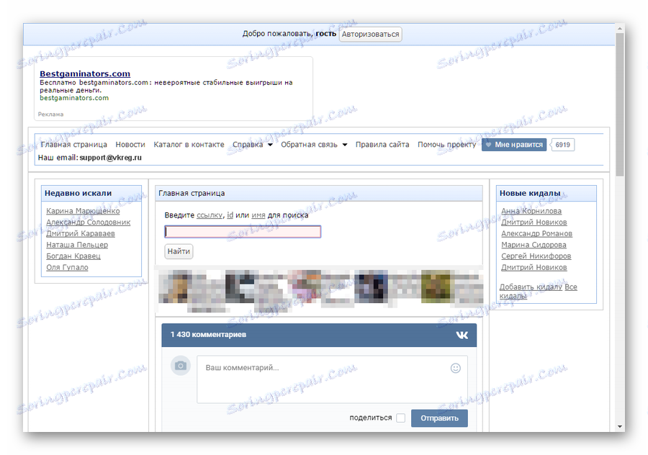Focus the pink search input field
The width and height of the screenshot is (648, 455).
click(243, 232)
